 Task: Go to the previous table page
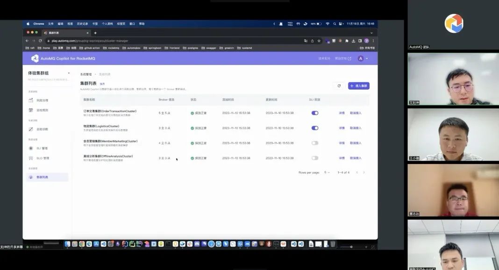tap(357, 172)
